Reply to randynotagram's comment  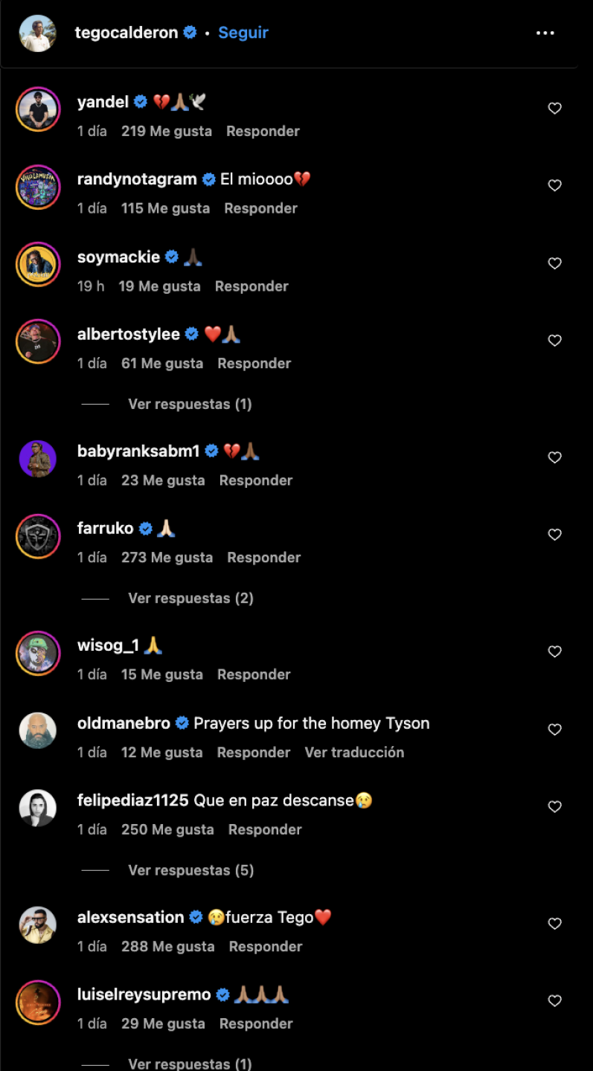coord(260,208)
